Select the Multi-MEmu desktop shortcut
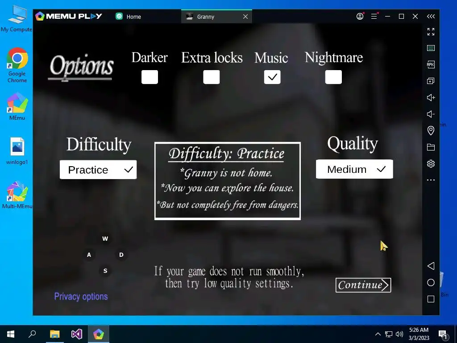The height and width of the screenshot is (343, 457). (x=17, y=195)
